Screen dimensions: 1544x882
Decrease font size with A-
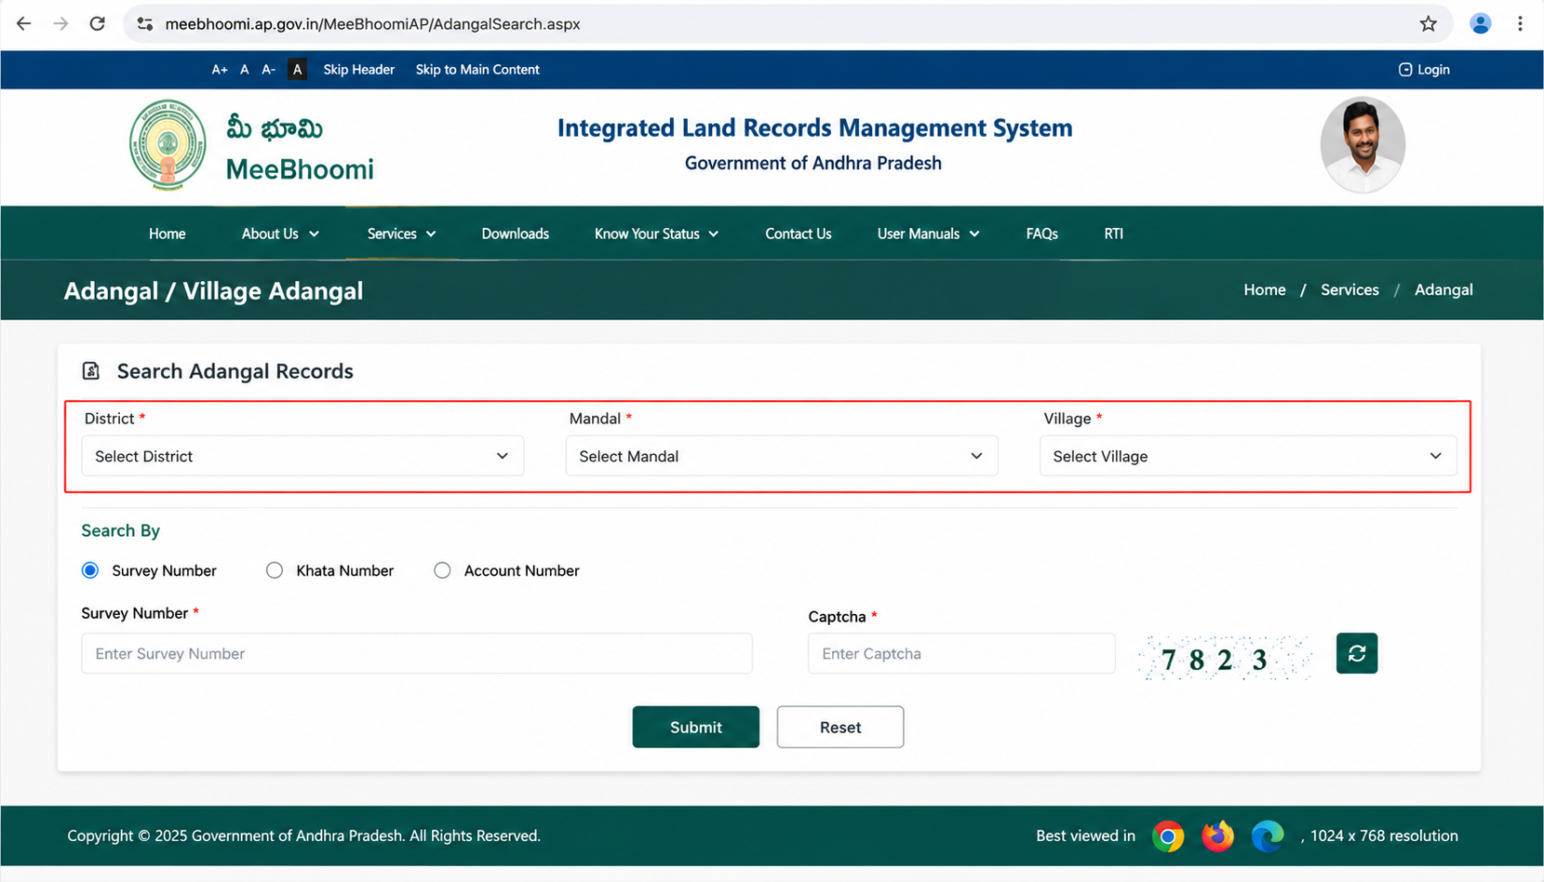[268, 70]
